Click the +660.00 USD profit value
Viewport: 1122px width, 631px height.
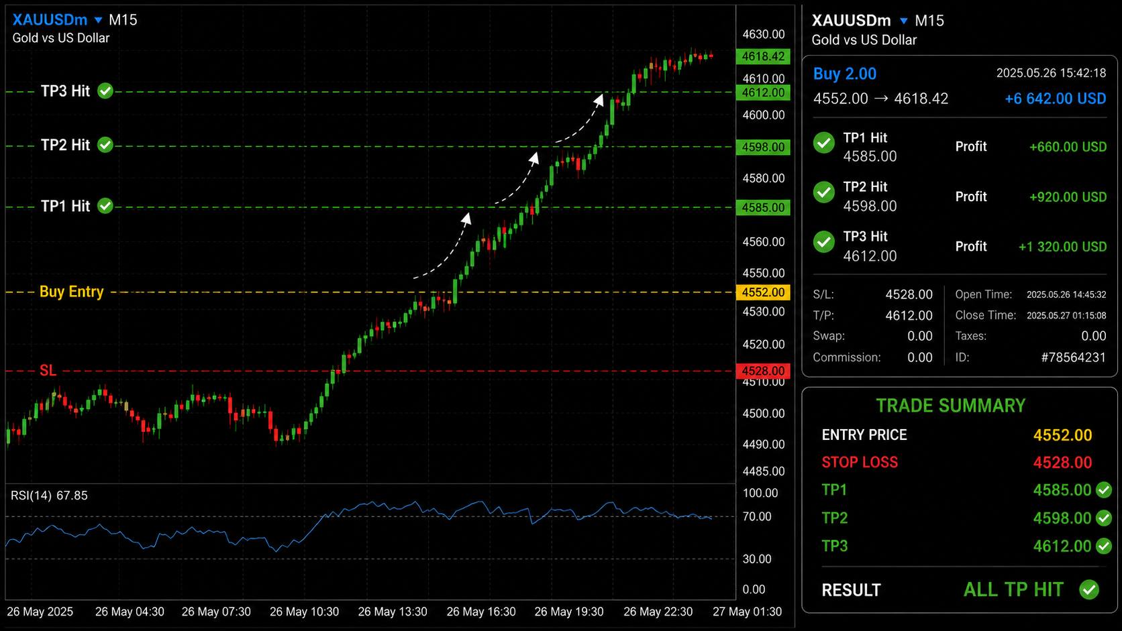pyautogui.click(x=1068, y=147)
